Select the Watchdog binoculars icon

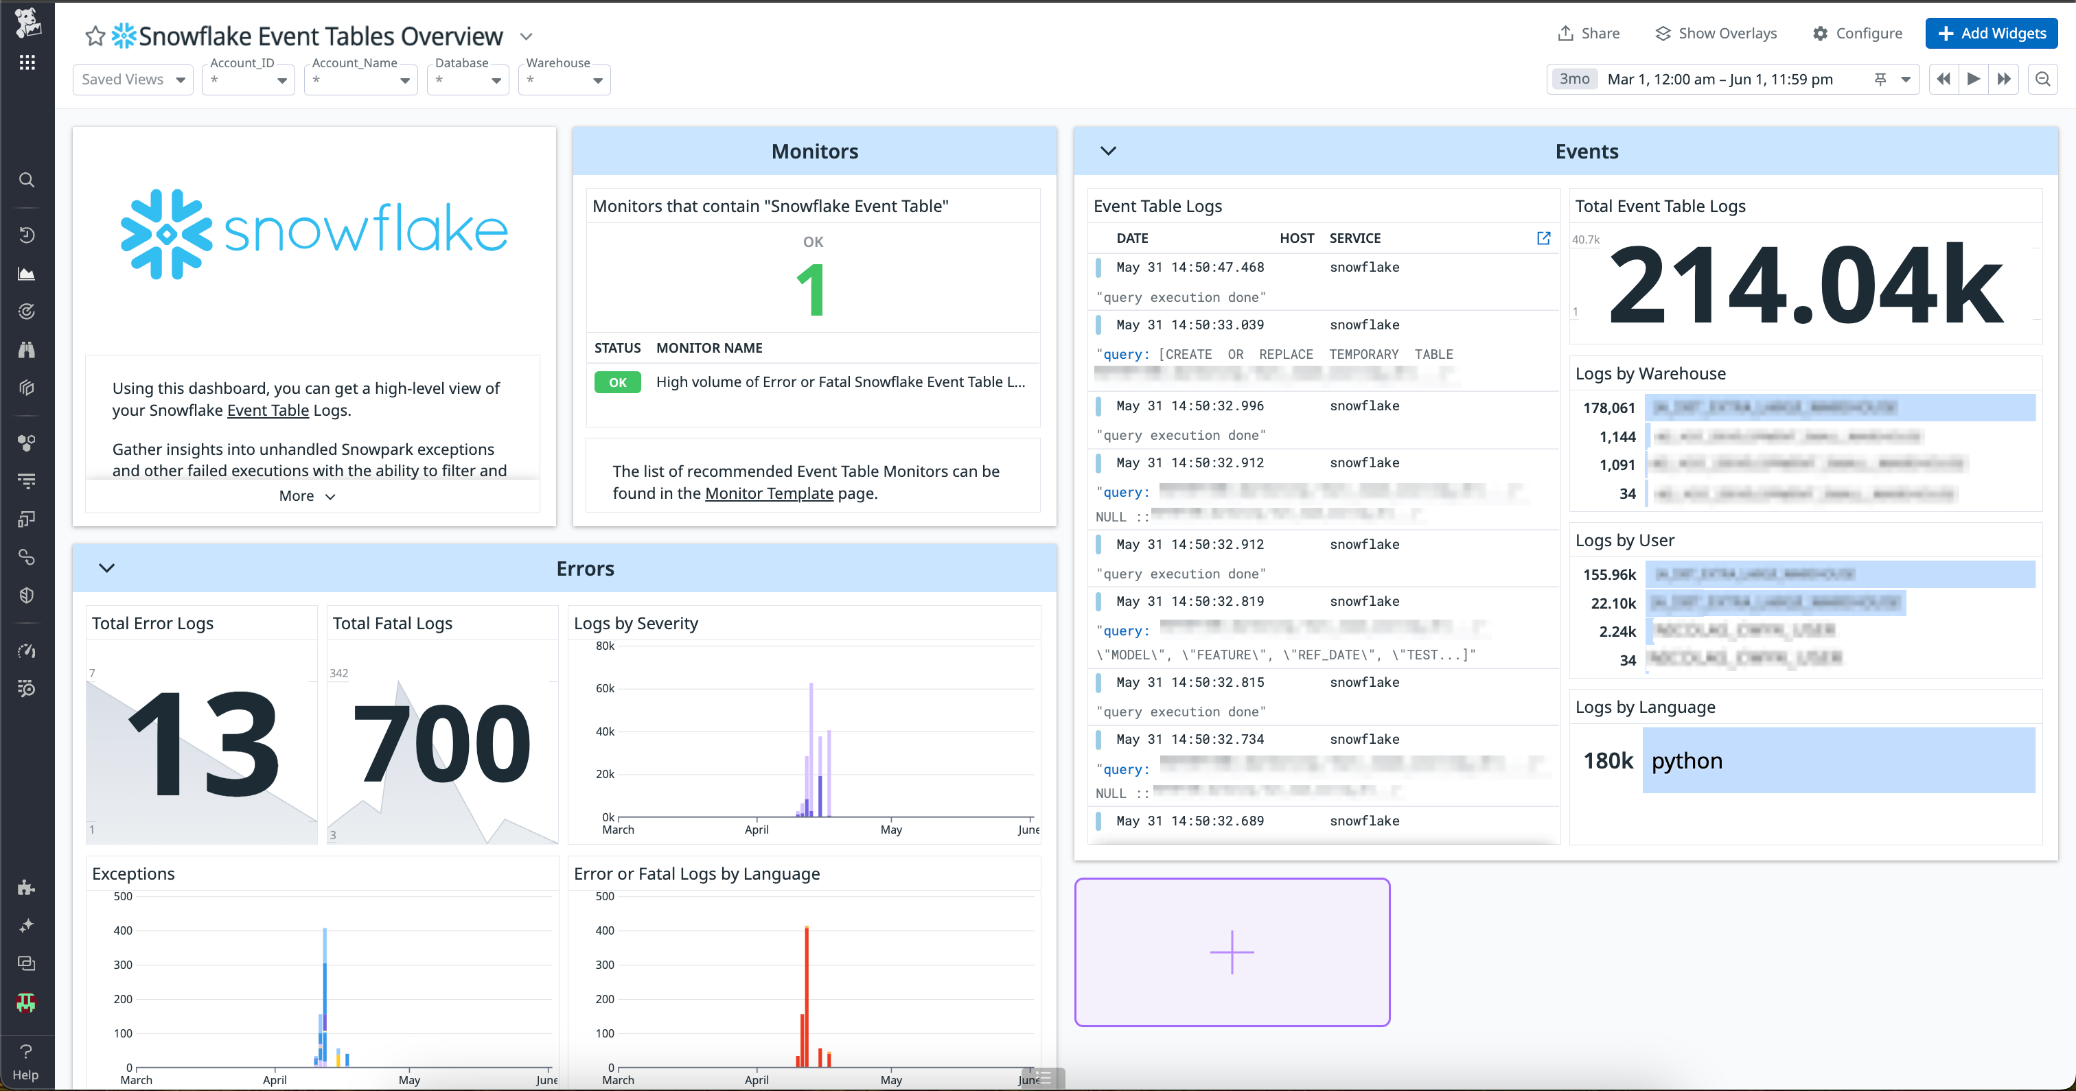[x=27, y=350]
